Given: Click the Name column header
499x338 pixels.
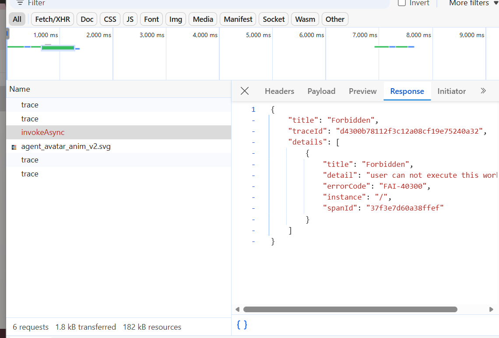Looking at the screenshot, I should point(20,89).
